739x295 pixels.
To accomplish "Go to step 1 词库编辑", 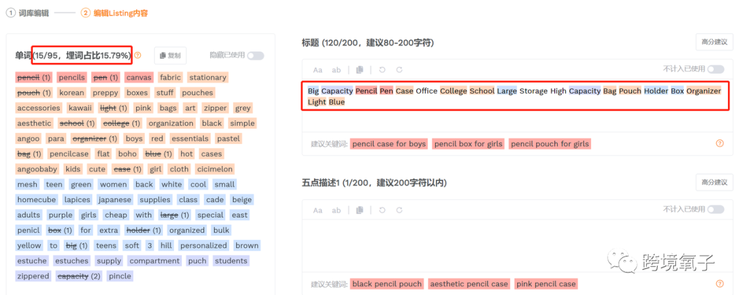I will [x=26, y=13].
